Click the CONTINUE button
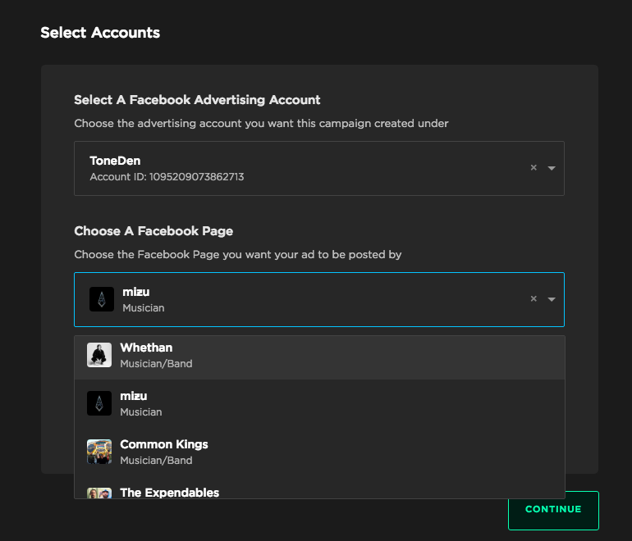The height and width of the screenshot is (541, 632). click(x=553, y=511)
